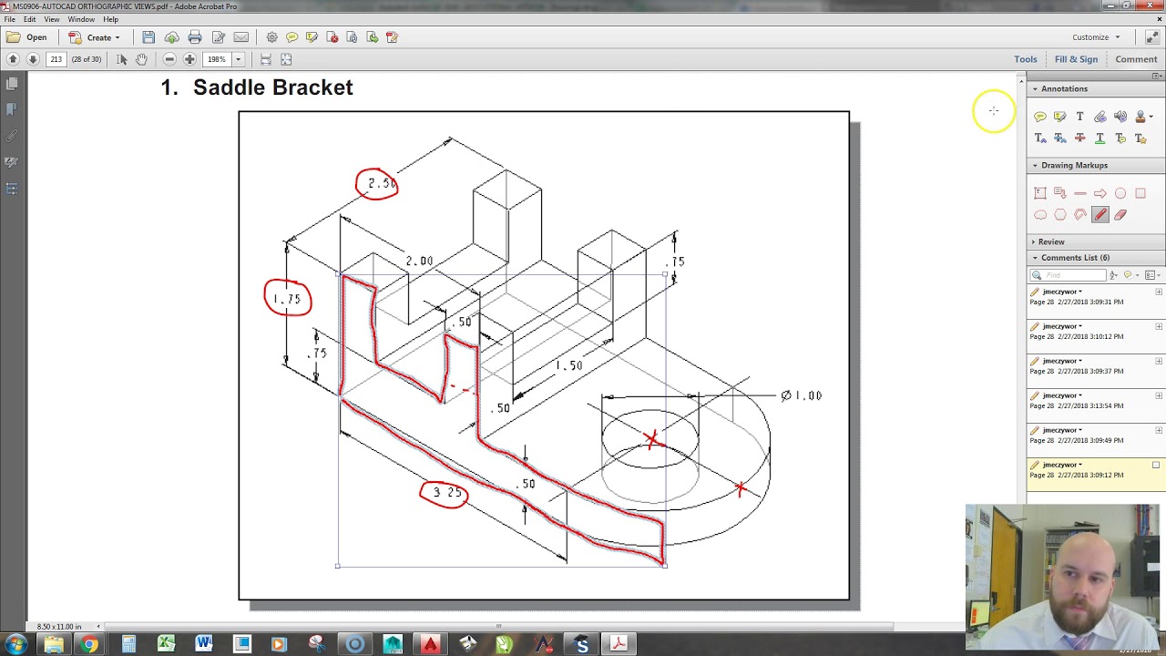Viewport: 1166px width, 656px height.
Task: Switch to the Tools pane
Action: tap(1025, 59)
